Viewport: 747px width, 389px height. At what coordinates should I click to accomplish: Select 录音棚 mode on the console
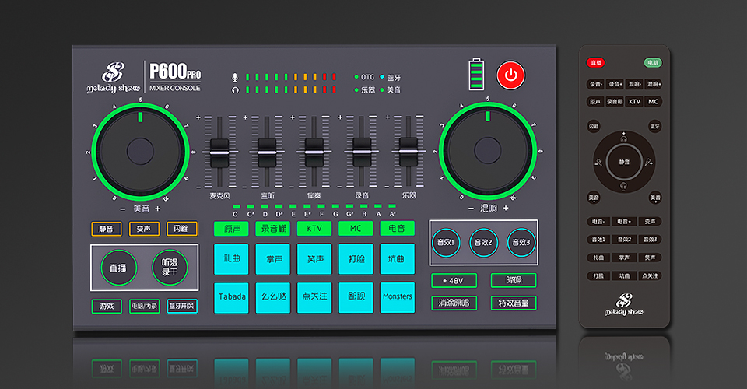point(273,229)
